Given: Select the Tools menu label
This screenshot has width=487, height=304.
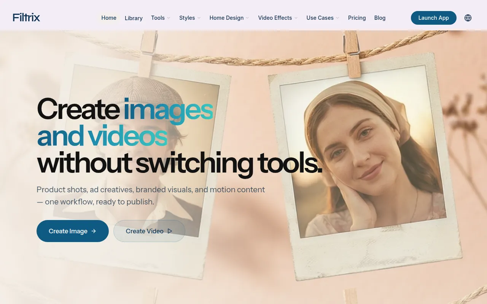Looking at the screenshot, I should (x=158, y=18).
